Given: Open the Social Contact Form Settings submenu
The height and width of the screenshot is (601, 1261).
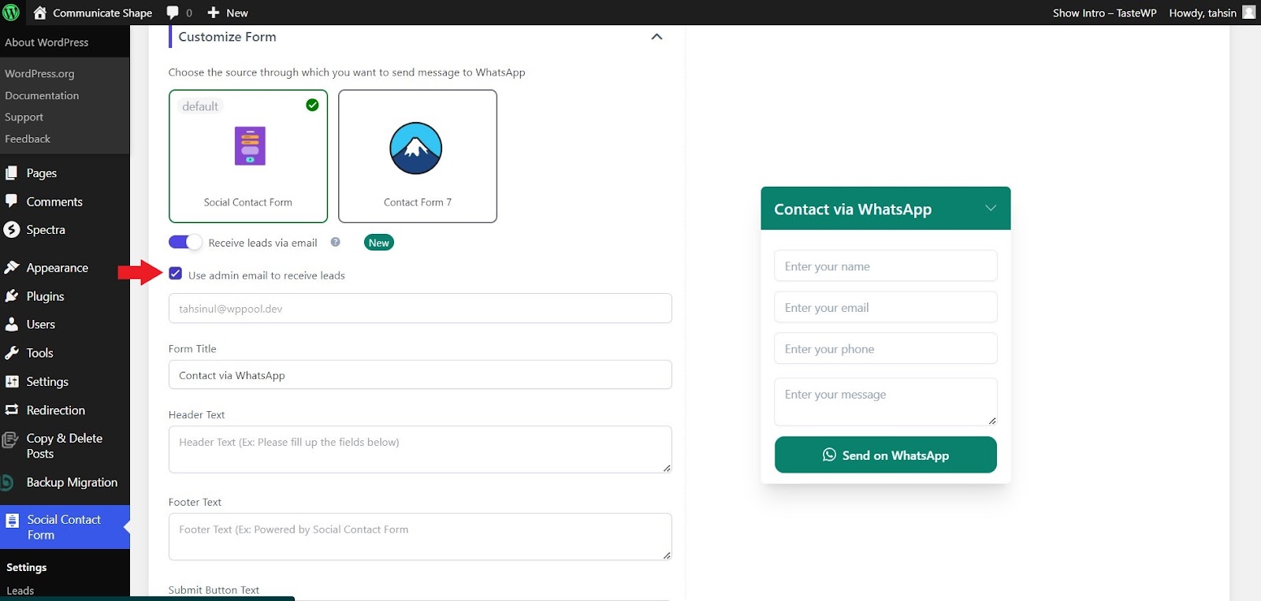Looking at the screenshot, I should [27, 567].
